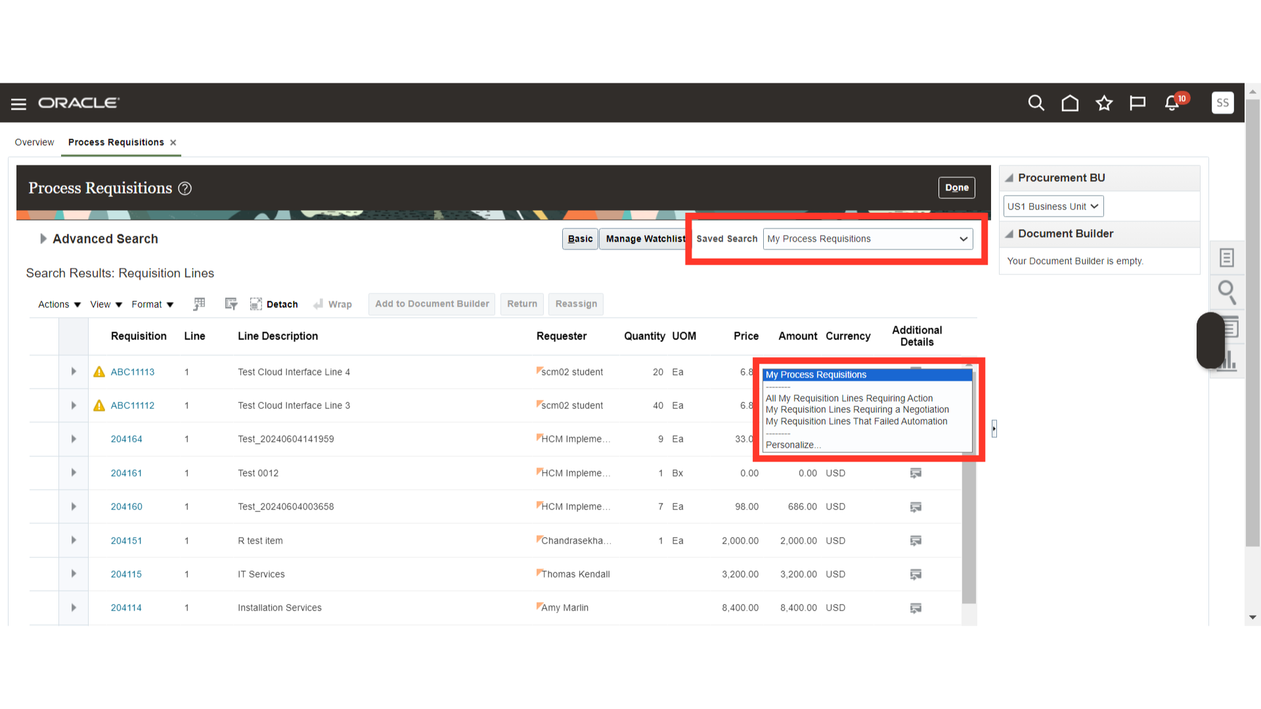Detach the results table
The width and height of the screenshot is (1261, 709).
click(274, 304)
